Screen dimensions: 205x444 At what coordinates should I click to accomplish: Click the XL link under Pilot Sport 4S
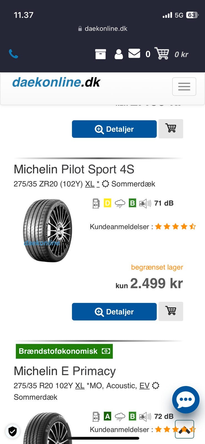(90, 184)
